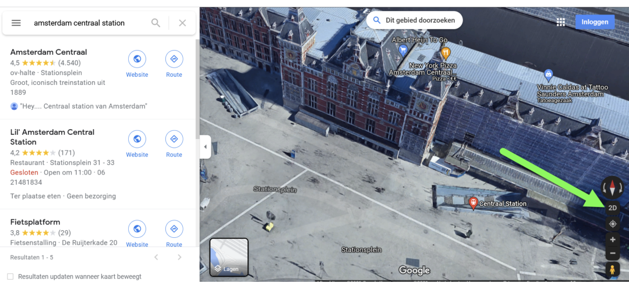
Task: Click the '(4.540)' reviews count
Action: coord(69,62)
